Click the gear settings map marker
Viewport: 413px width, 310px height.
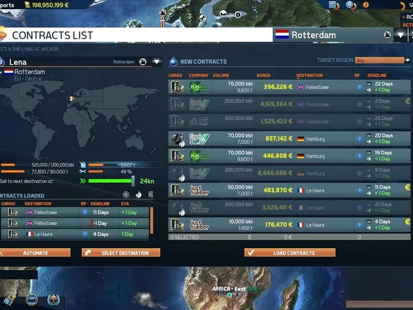pos(238,14)
